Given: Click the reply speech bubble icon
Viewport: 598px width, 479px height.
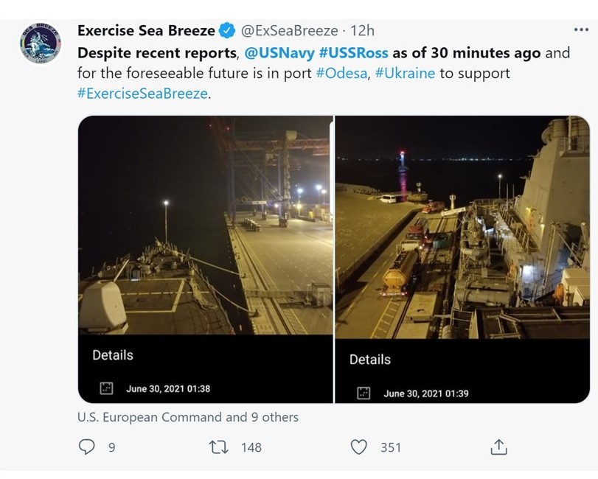Looking at the screenshot, I should click(86, 447).
